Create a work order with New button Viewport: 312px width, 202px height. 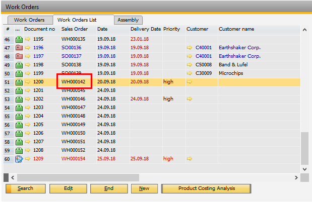tap(144, 188)
